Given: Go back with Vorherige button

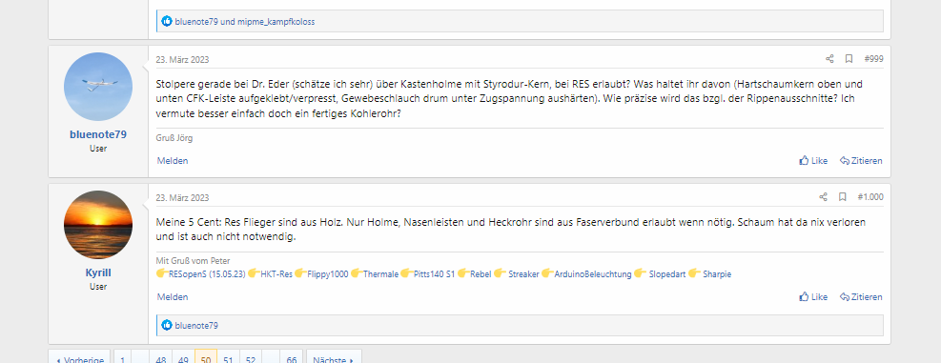Looking at the screenshot, I should 80,359.
